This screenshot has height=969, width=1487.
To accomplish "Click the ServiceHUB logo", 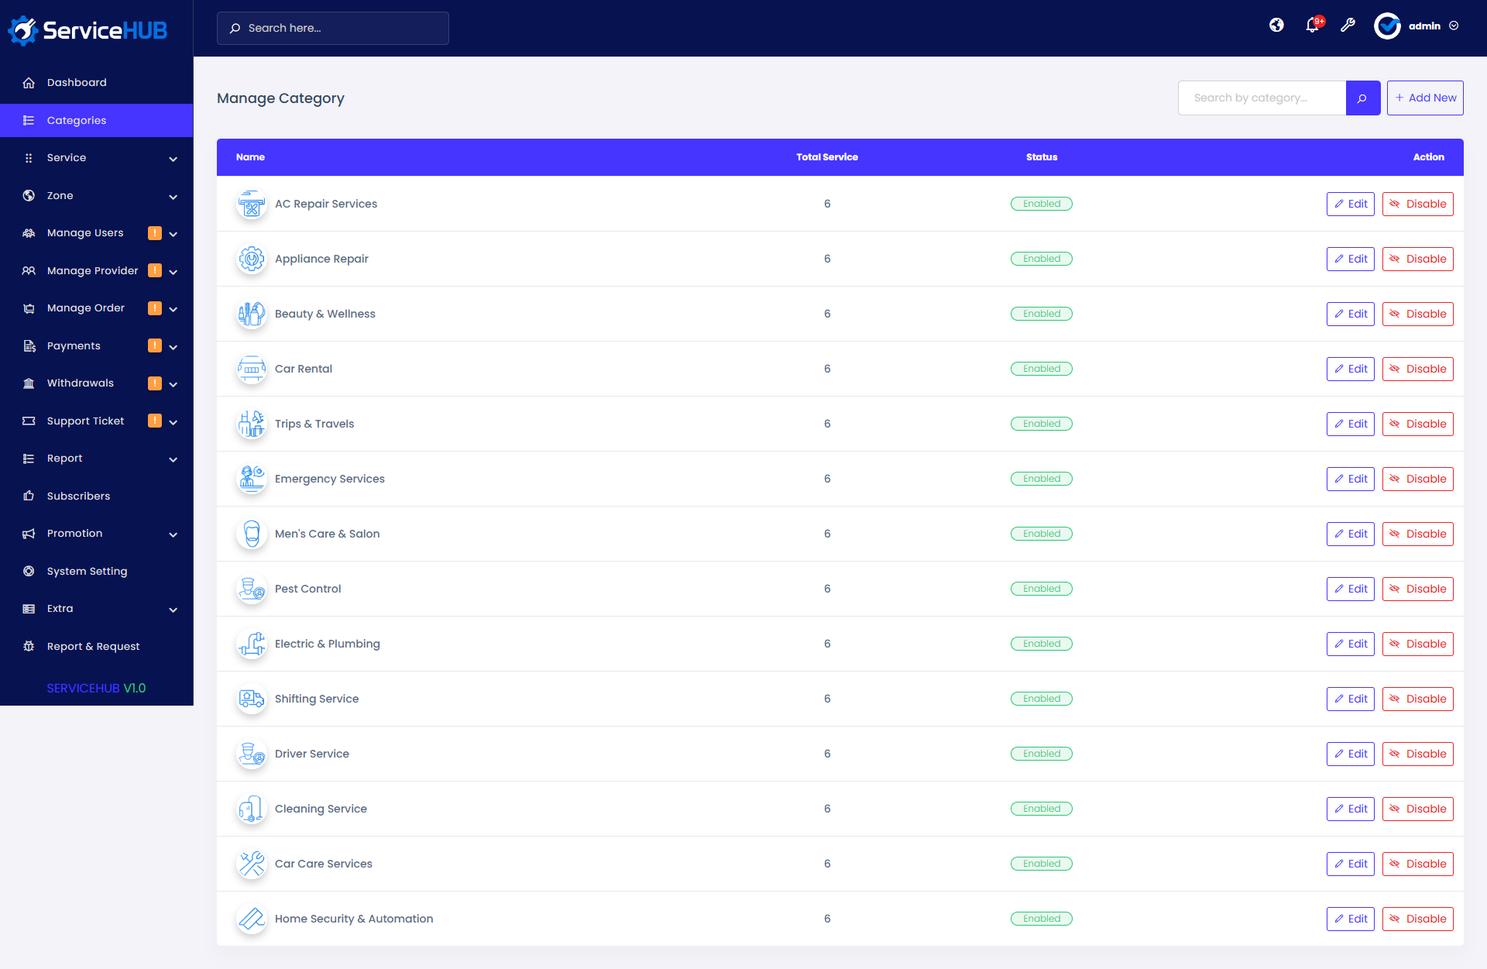I will point(87,29).
